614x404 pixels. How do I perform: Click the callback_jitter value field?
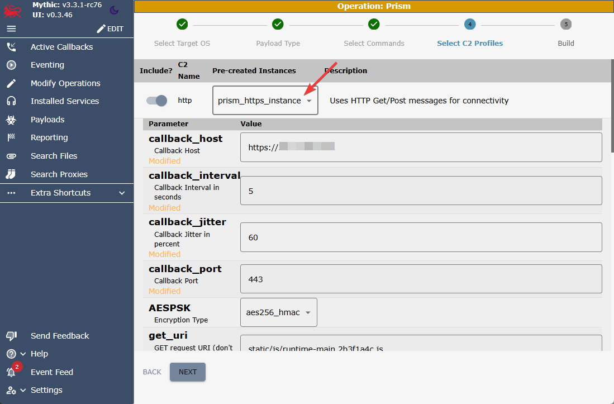421,237
